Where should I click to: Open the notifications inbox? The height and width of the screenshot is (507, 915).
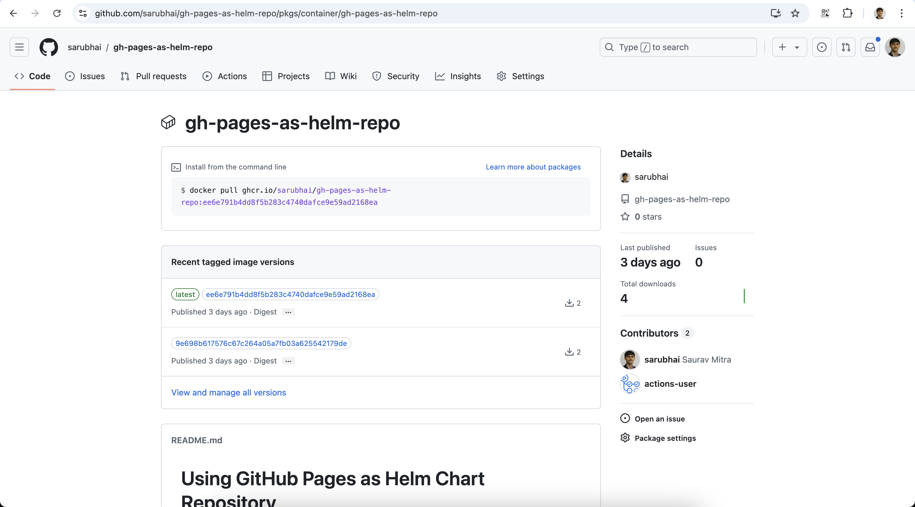pyautogui.click(x=870, y=47)
